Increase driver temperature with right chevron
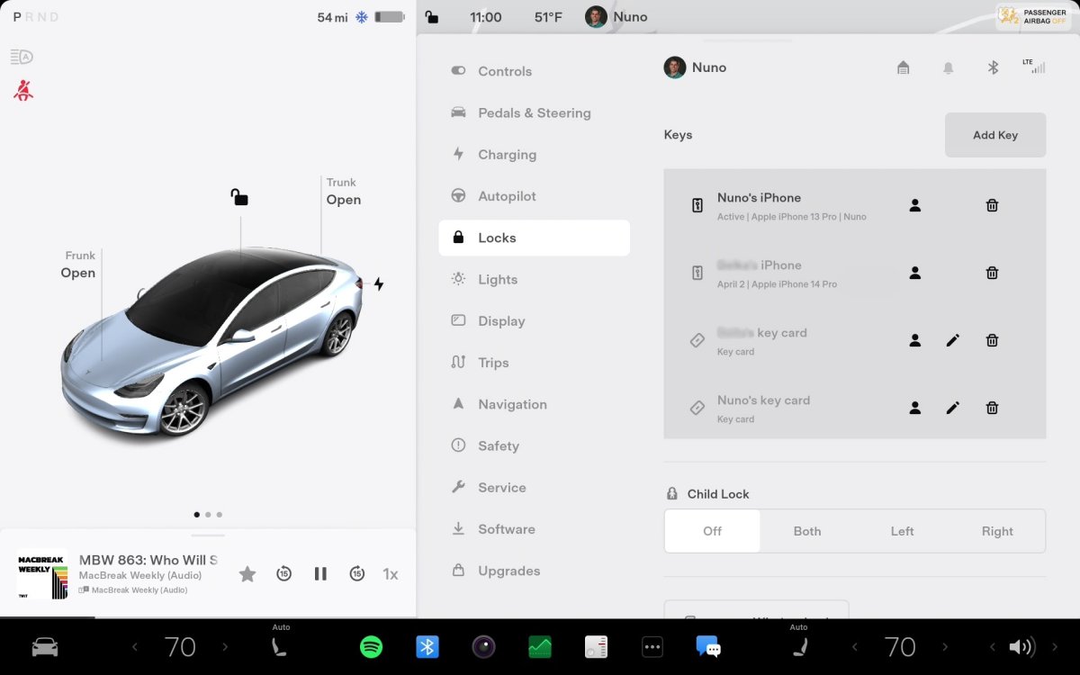This screenshot has width=1080, height=675. click(x=225, y=646)
